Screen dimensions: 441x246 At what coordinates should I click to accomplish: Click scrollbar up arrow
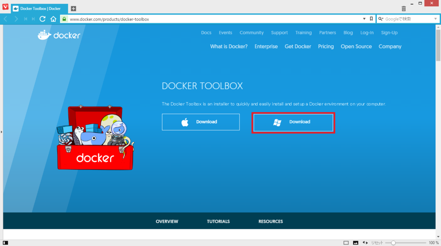click(x=438, y=27)
